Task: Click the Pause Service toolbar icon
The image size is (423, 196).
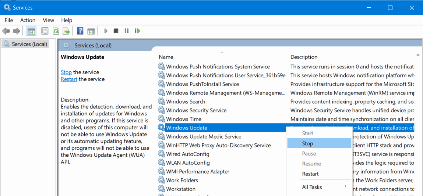Action: 127,31
